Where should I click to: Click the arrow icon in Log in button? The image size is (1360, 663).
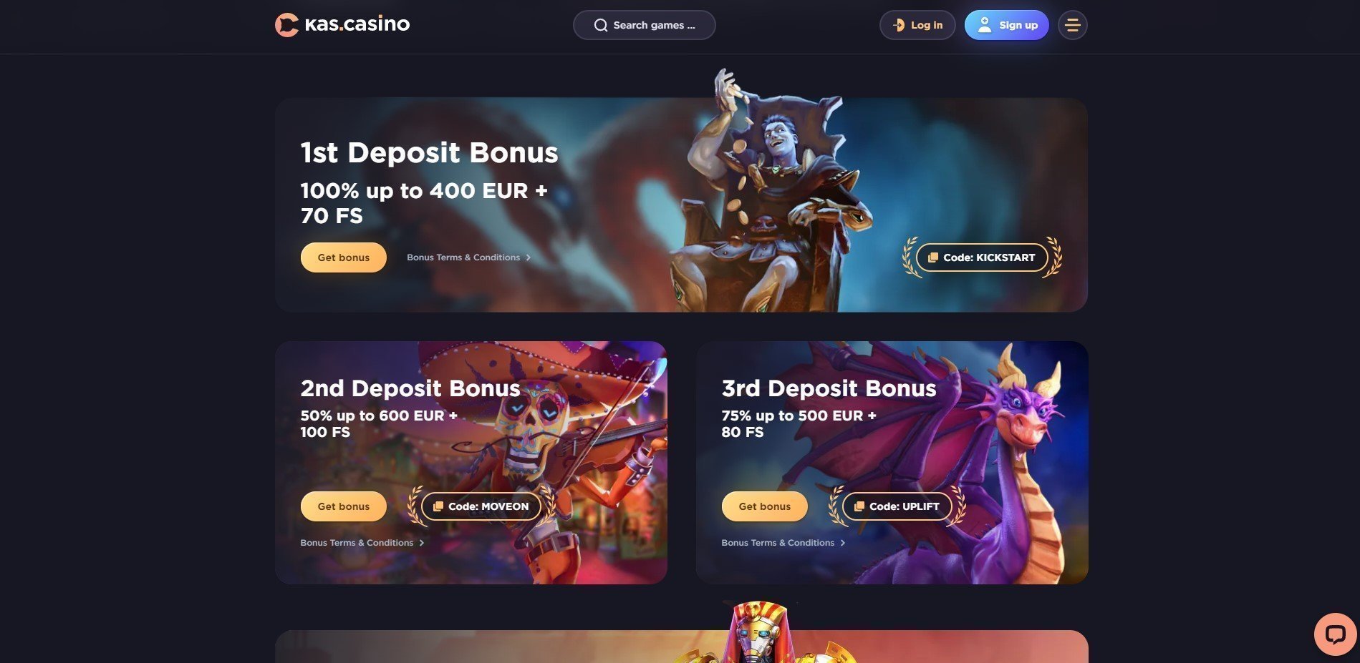[898, 25]
